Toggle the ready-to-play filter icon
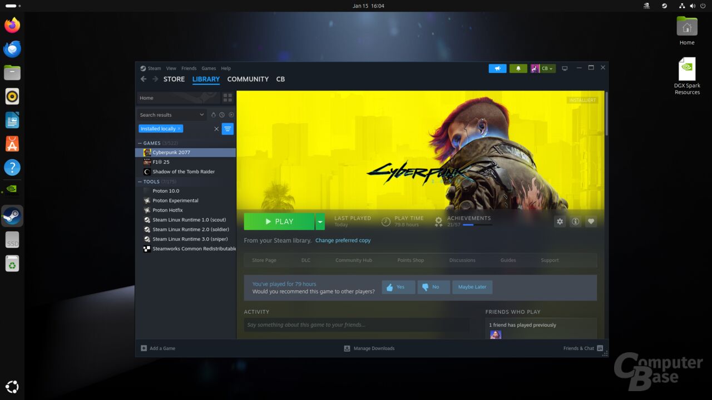Image resolution: width=712 pixels, height=400 pixels. pyautogui.click(x=231, y=115)
